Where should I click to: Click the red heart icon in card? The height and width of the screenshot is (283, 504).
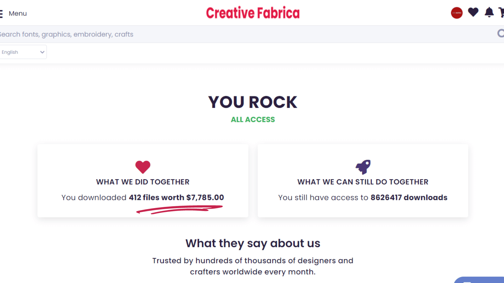143,167
